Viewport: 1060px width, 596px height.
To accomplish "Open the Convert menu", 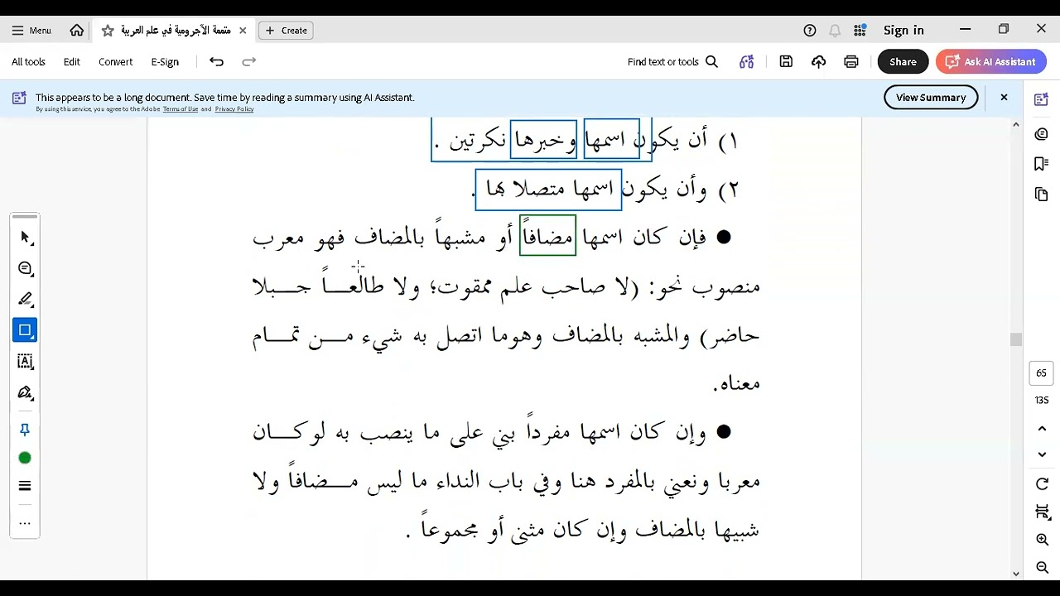I will click(x=116, y=61).
